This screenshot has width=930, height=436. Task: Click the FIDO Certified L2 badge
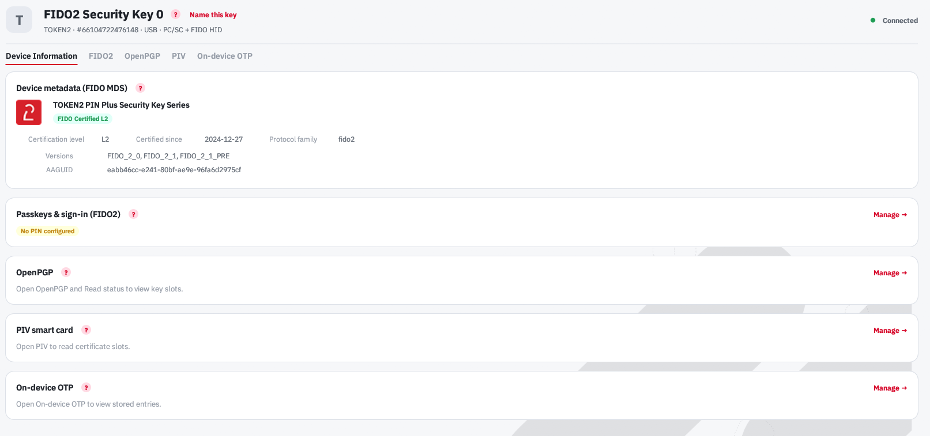[82, 119]
